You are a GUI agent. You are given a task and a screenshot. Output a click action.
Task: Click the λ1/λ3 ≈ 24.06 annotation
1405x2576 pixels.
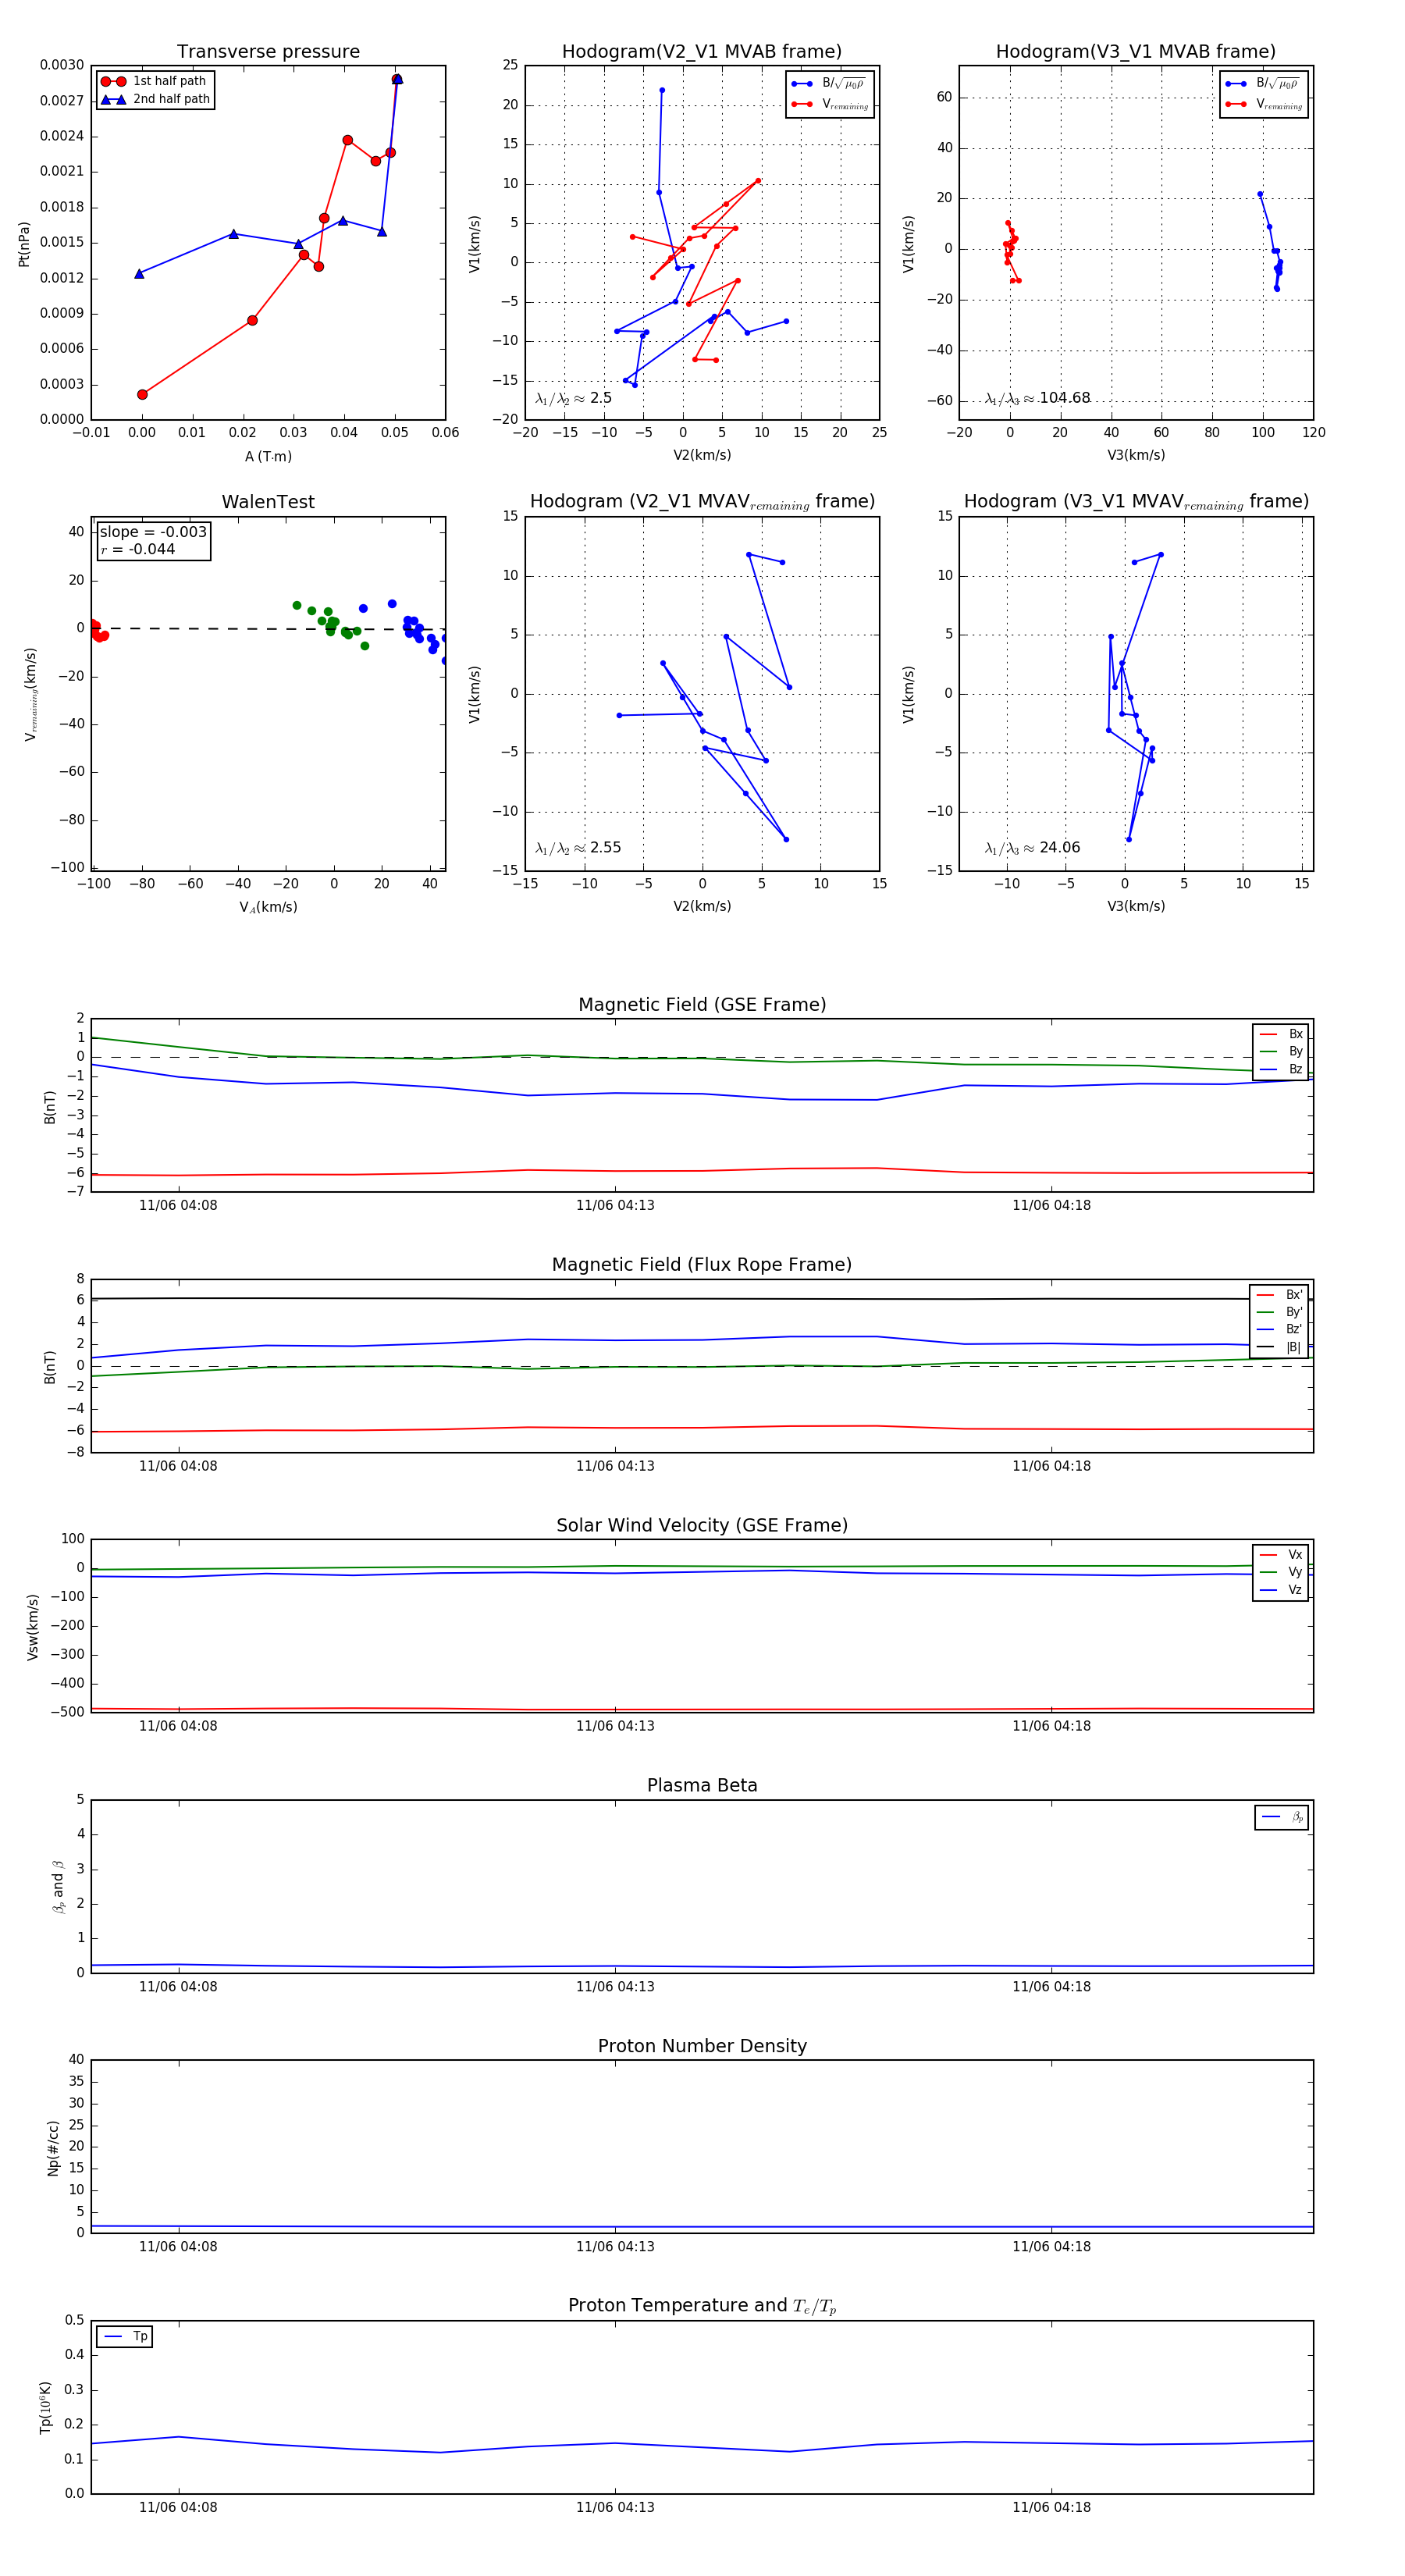(1032, 848)
